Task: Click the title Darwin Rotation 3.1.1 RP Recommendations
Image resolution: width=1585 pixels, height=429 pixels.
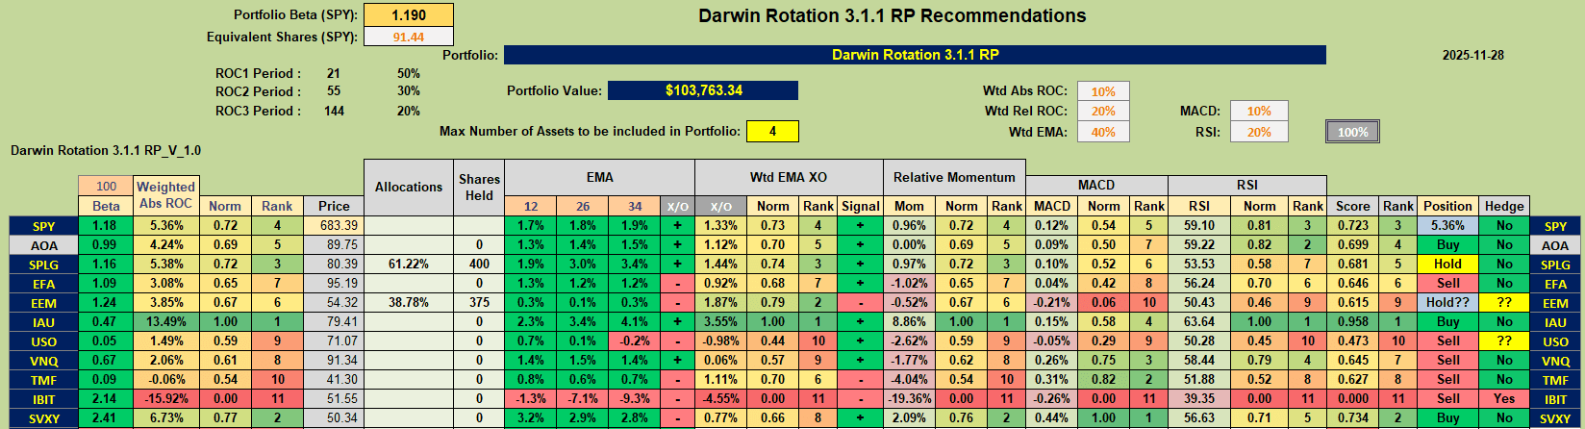Action: pos(892,15)
